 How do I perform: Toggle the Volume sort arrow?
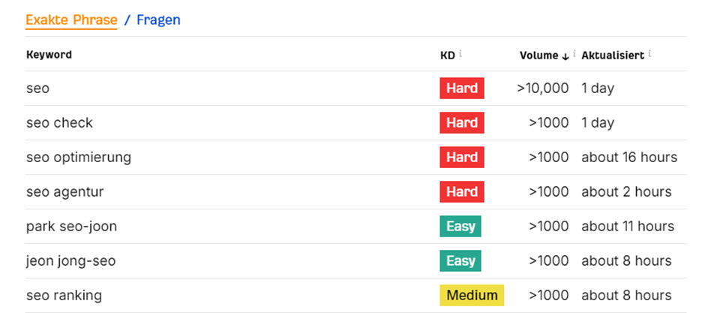coord(565,56)
